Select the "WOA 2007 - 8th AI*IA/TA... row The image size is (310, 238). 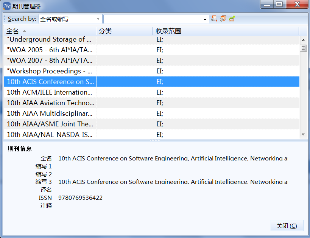click(151, 61)
